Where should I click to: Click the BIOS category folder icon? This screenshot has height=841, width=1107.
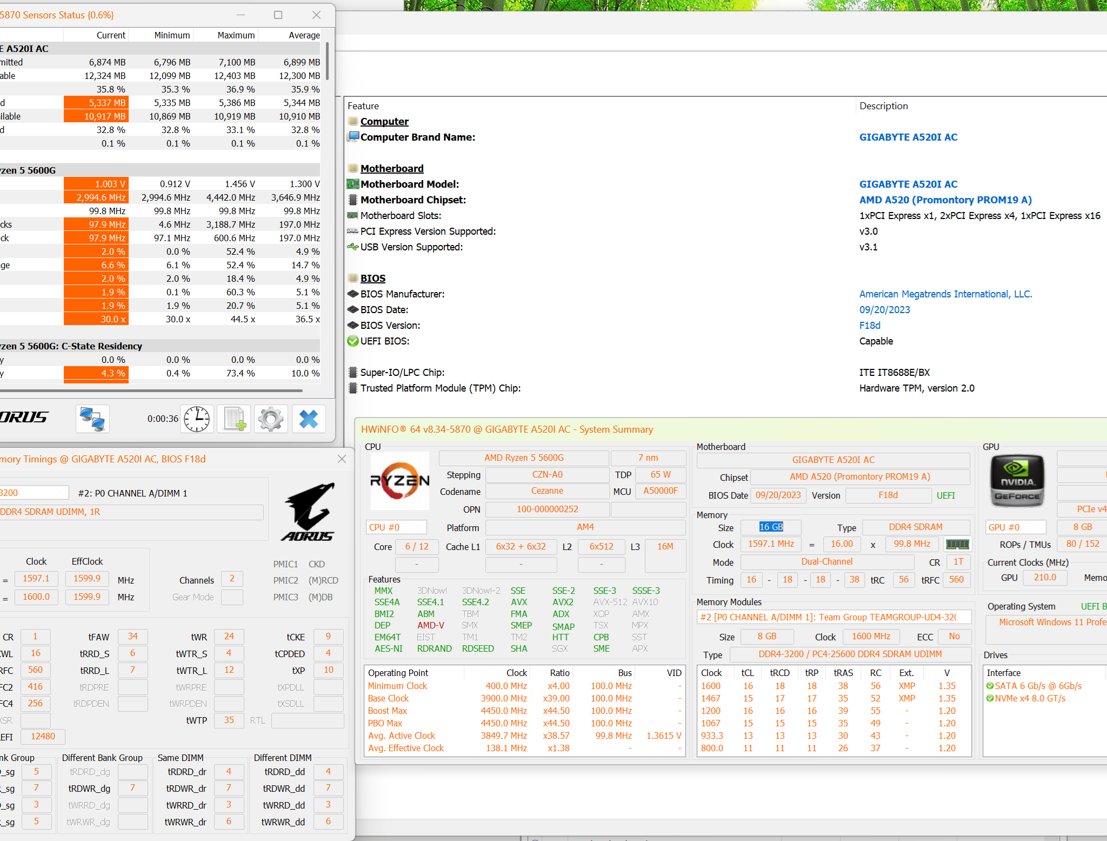pos(352,279)
